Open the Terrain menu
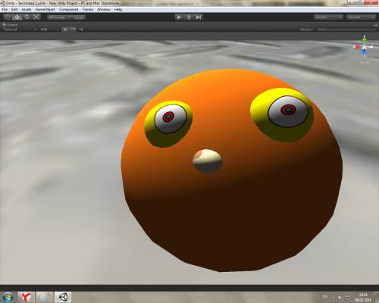This screenshot has height=303, width=379. [88, 9]
